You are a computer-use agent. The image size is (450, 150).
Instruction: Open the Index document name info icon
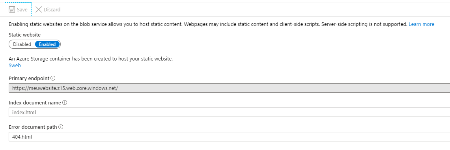65,102
